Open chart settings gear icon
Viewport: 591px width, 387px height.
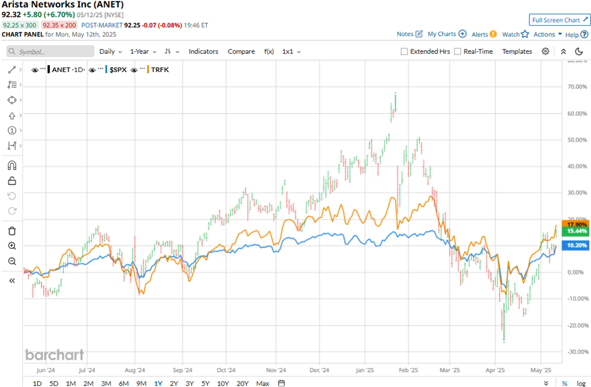click(545, 51)
